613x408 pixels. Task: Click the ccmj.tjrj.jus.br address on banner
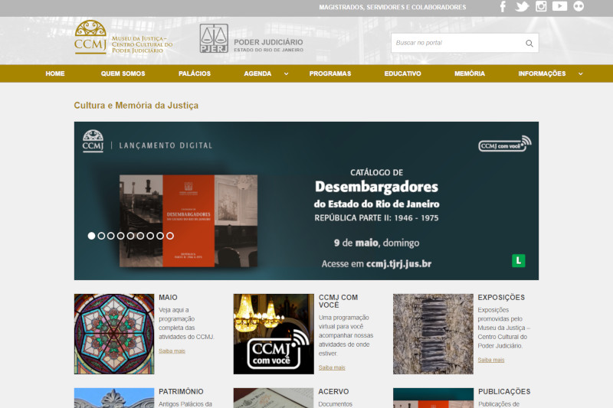(398, 264)
